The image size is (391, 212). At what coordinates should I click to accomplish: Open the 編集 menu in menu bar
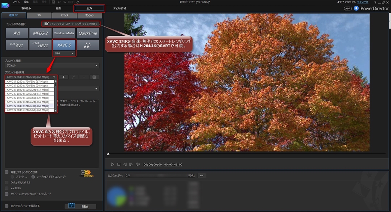point(26,2)
